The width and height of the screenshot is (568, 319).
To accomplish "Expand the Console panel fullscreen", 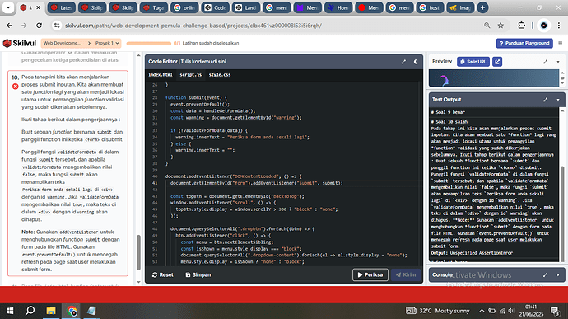I will (x=545, y=275).
